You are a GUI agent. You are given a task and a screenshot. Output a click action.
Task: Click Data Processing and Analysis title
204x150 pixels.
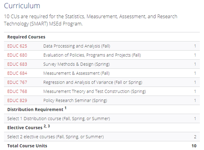[77, 46]
